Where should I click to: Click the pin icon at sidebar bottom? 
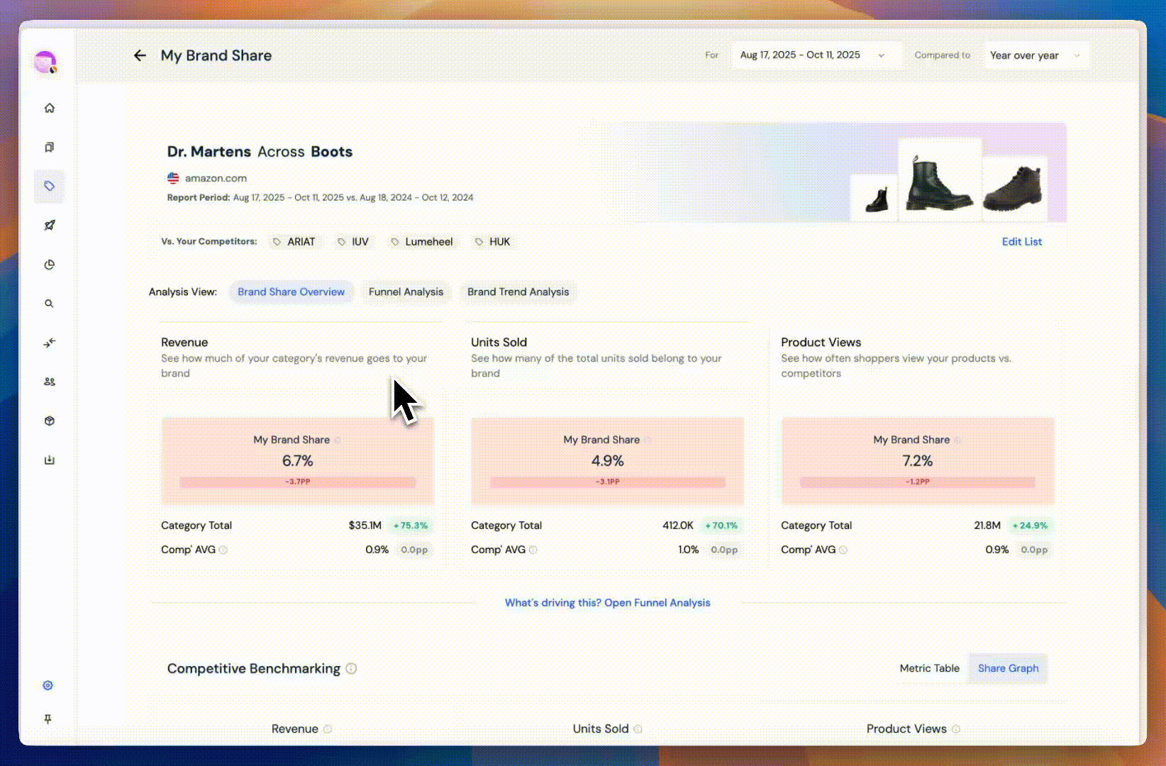[48, 719]
